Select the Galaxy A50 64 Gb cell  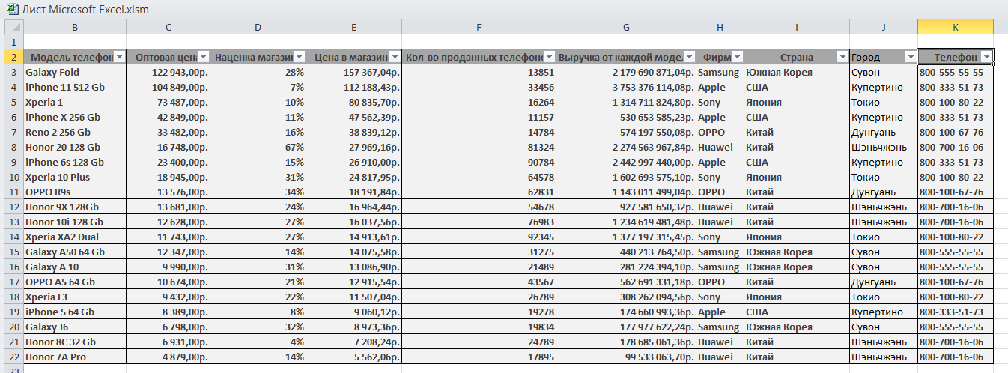click(75, 252)
